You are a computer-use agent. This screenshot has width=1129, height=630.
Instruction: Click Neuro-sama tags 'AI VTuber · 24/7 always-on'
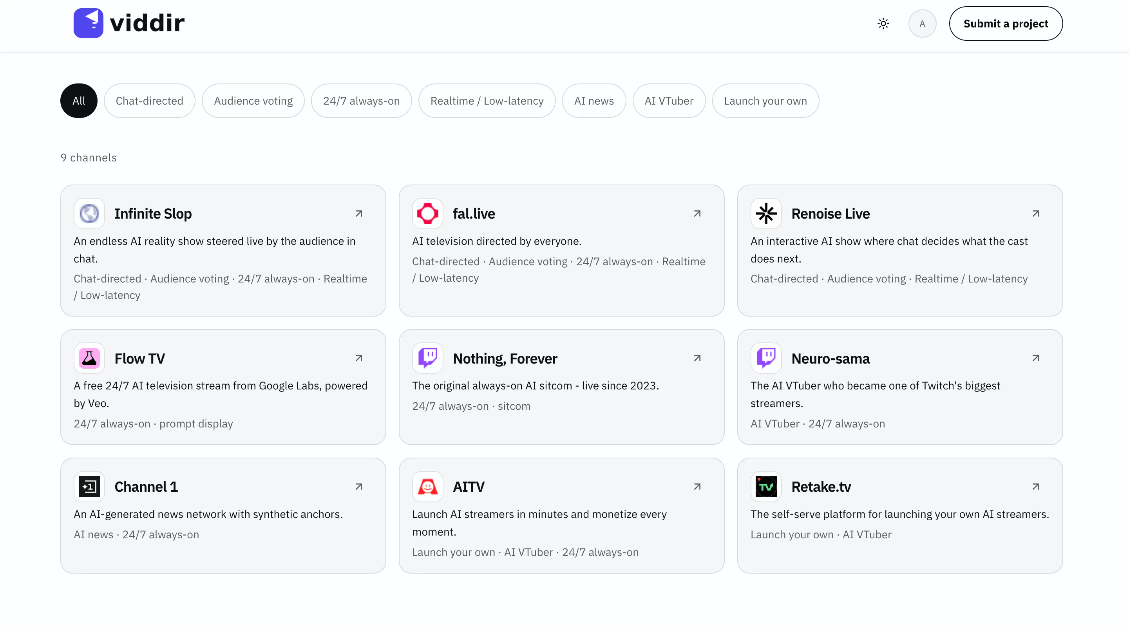tap(818, 424)
